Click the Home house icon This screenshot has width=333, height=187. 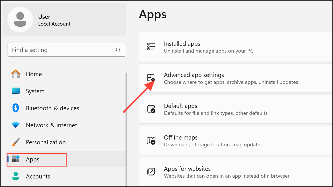16,74
